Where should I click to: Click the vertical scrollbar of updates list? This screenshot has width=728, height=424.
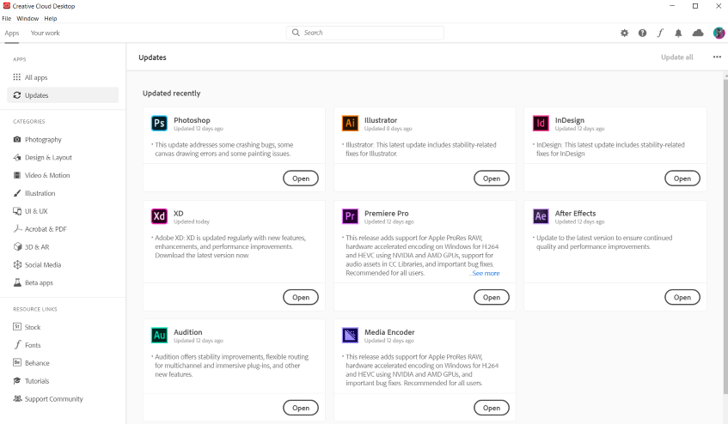(x=725, y=236)
